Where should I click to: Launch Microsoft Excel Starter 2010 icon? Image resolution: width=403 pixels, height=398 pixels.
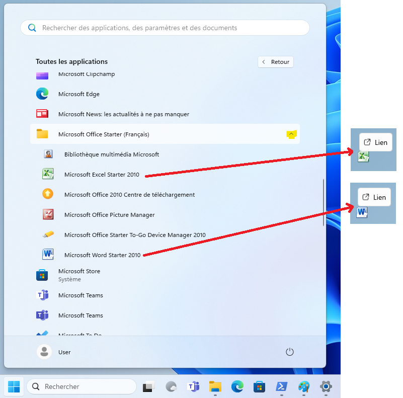point(48,174)
